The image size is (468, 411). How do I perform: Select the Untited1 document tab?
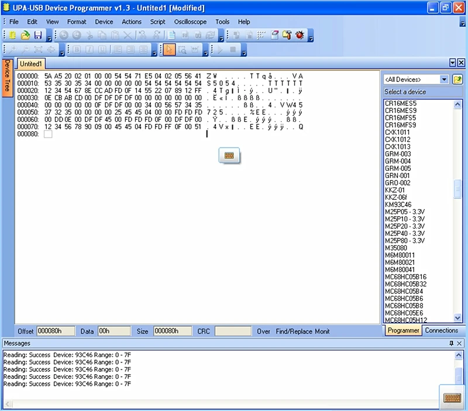[31, 64]
